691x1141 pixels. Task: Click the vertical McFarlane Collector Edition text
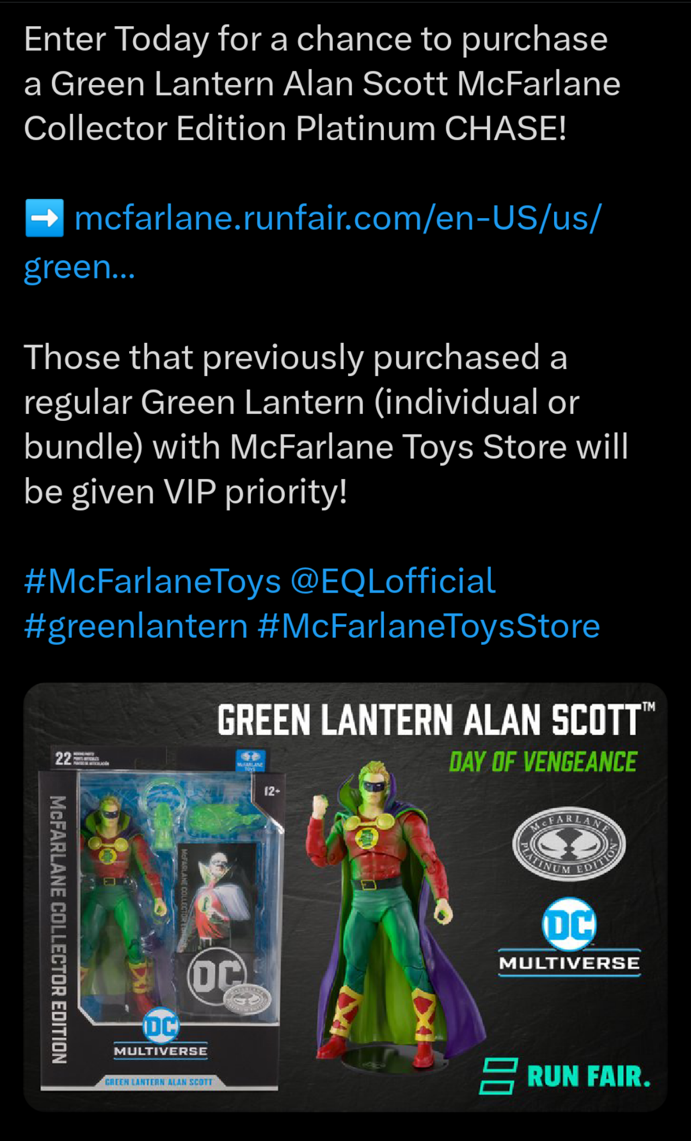(58, 929)
